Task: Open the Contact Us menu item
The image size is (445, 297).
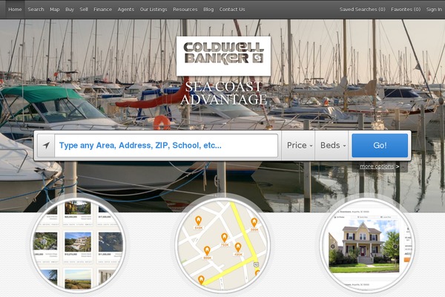Action: pos(232,10)
